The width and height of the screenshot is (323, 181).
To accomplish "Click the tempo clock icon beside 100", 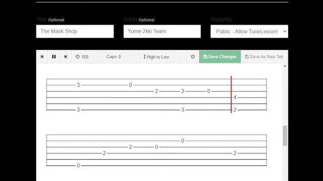I will (77, 57).
